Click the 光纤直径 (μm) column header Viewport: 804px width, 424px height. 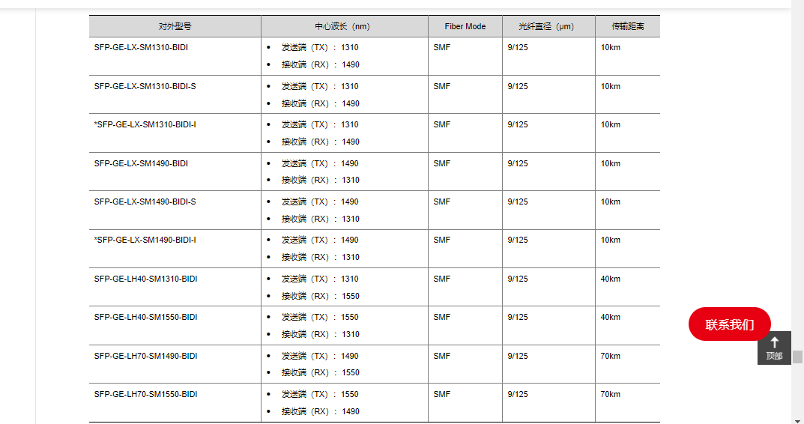point(546,26)
